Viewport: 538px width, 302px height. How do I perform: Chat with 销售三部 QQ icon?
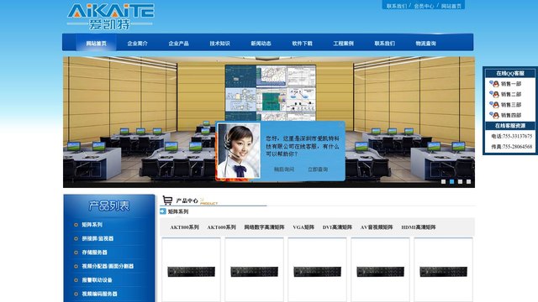pos(494,105)
